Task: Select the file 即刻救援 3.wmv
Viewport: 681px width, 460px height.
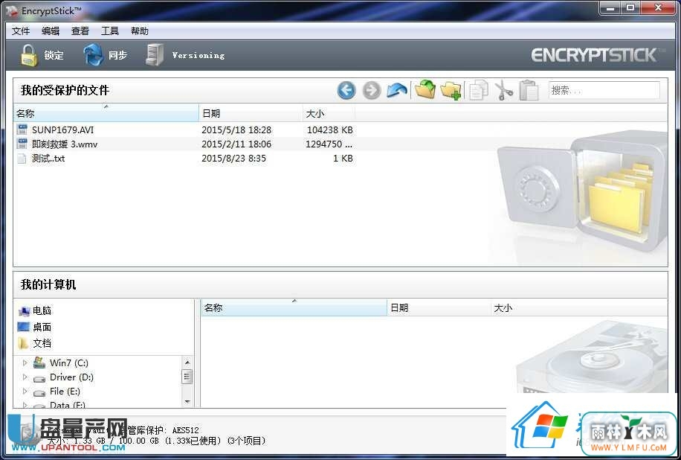Action: point(64,144)
